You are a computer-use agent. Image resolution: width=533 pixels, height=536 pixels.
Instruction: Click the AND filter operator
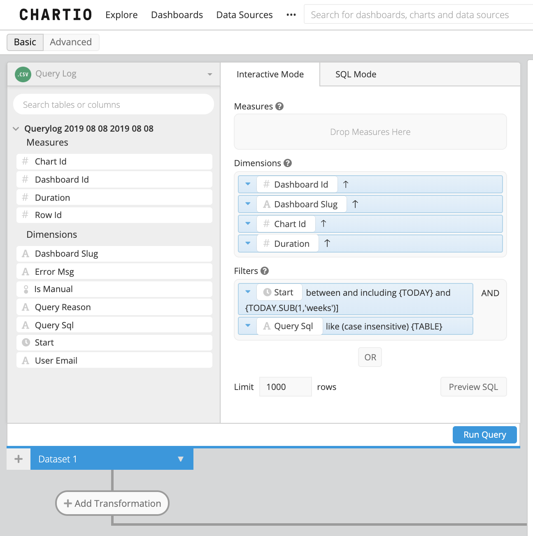pos(490,293)
